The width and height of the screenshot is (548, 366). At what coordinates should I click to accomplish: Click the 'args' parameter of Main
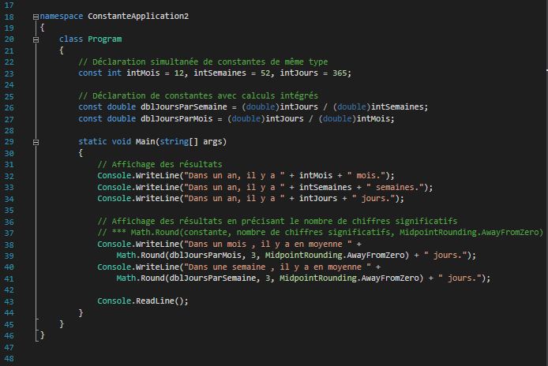click(212, 142)
